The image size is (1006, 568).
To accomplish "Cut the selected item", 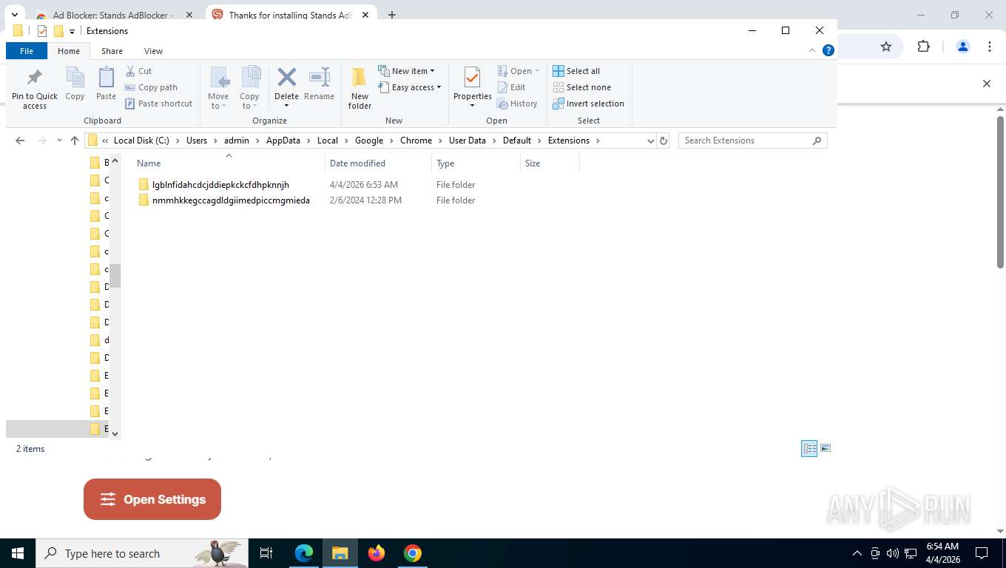I will [x=138, y=71].
